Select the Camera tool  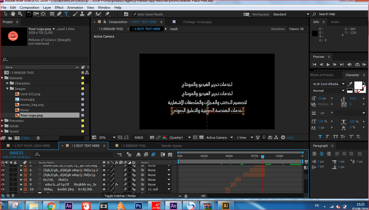[36, 14]
